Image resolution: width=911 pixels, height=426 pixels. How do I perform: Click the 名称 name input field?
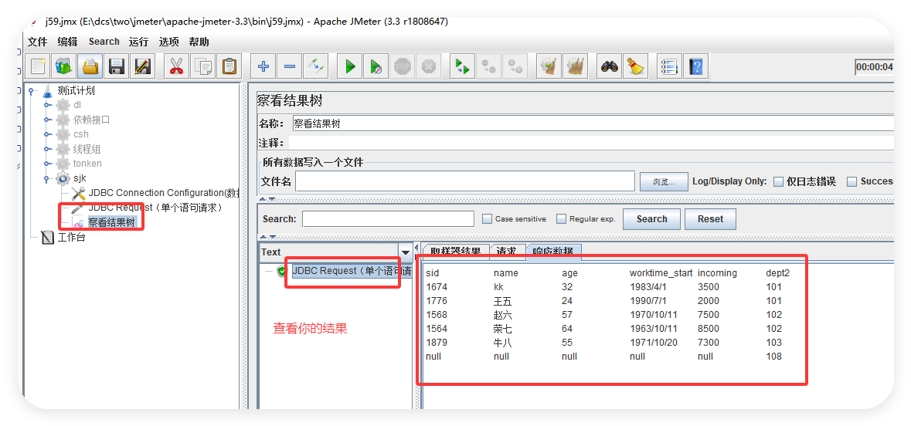point(593,123)
